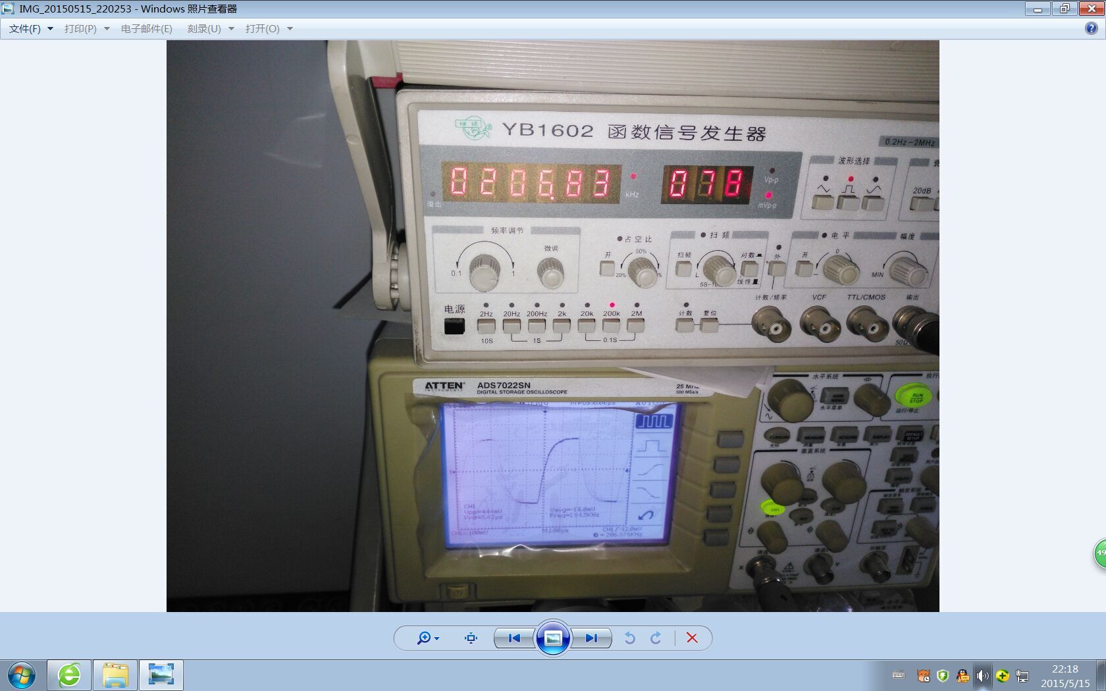
Task: Expand the zoom slider dropdown arrow
Action: (437, 638)
